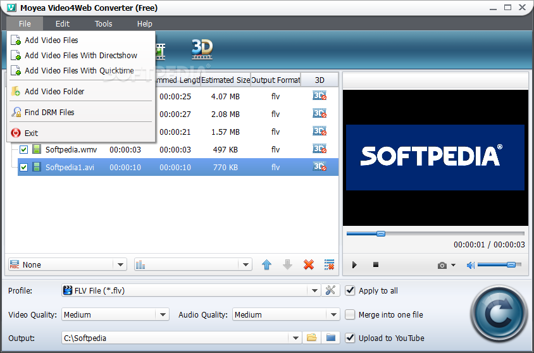Click the 3D conversion toolbar icon
Viewport: 534px width, 353px height.
[202, 50]
